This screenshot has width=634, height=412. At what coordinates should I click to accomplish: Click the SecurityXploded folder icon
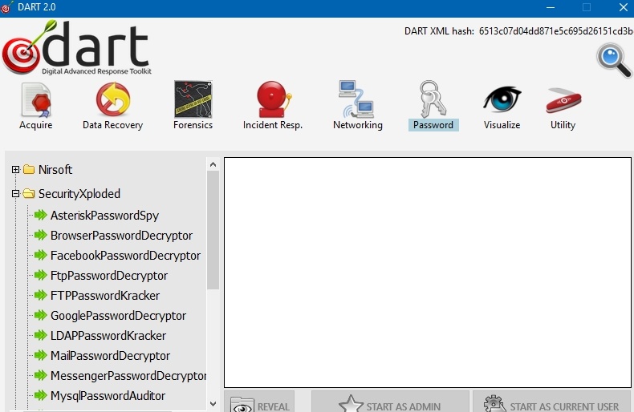click(29, 193)
